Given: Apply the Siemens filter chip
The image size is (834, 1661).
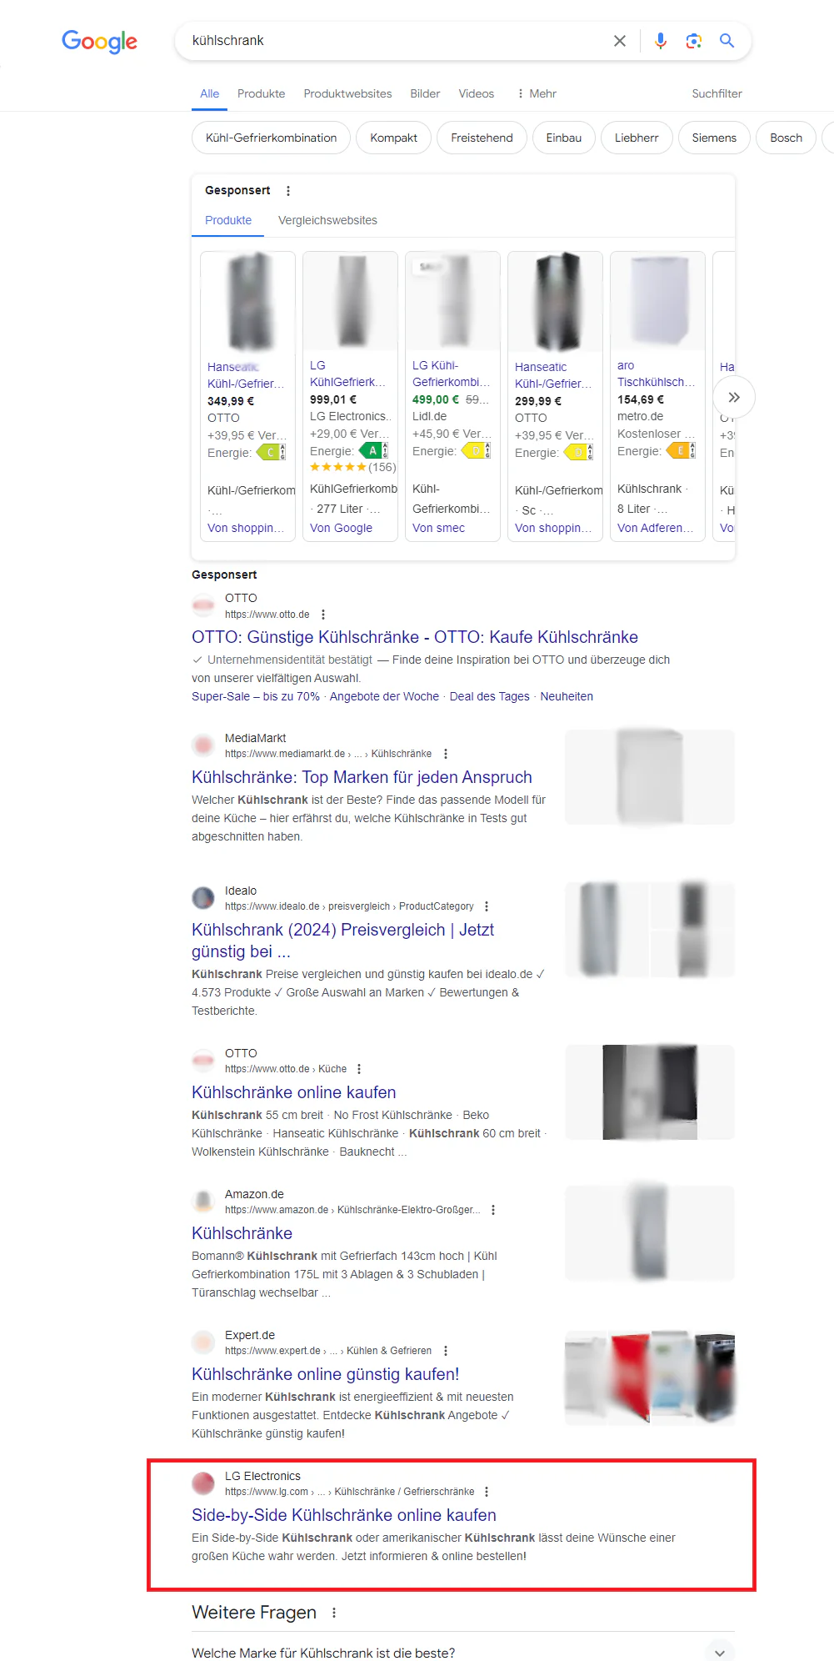Looking at the screenshot, I should tap(714, 138).
